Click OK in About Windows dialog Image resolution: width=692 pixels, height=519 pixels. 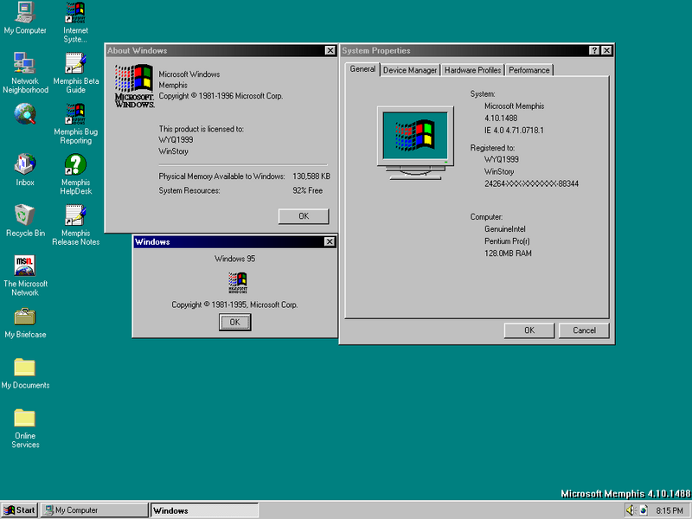click(x=303, y=216)
